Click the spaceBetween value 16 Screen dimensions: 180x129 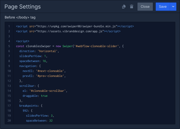coord(44,61)
